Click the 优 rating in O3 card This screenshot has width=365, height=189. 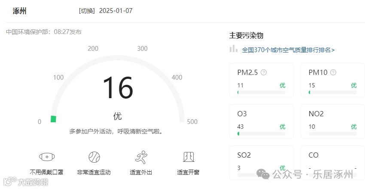coord(283,127)
